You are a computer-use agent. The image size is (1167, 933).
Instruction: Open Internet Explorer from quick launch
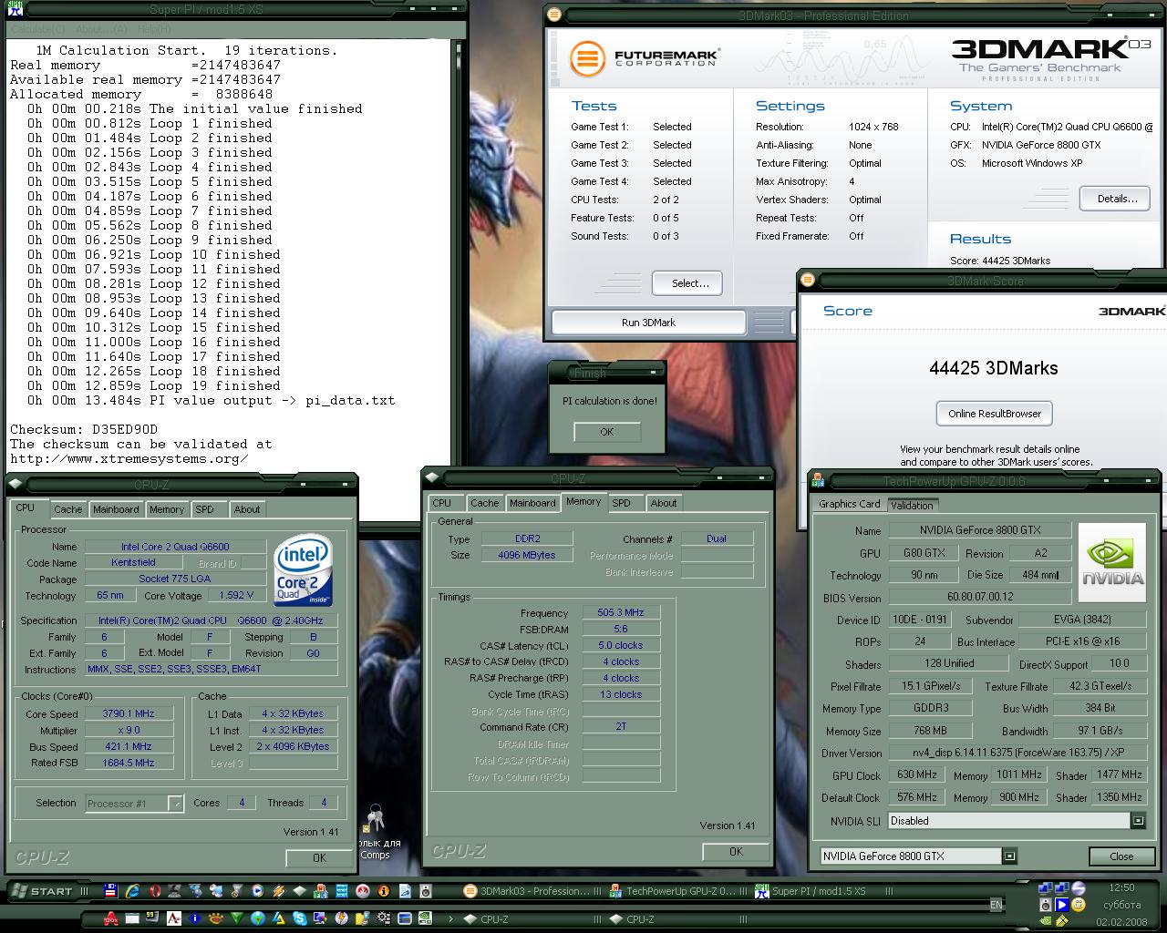(133, 891)
